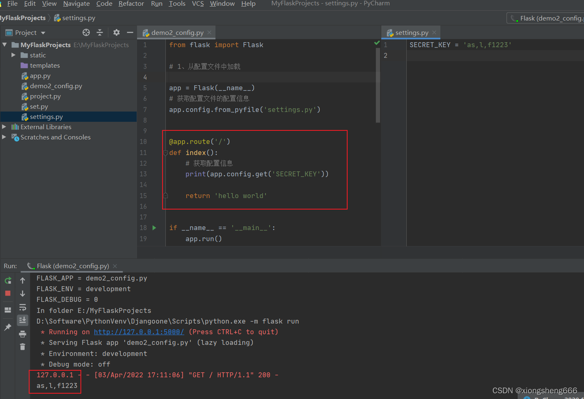Click the restore layout icon in Run panel

click(8, 310)
